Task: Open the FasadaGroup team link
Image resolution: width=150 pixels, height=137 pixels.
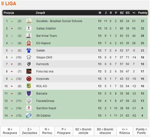Action: (x=45, y=101)
